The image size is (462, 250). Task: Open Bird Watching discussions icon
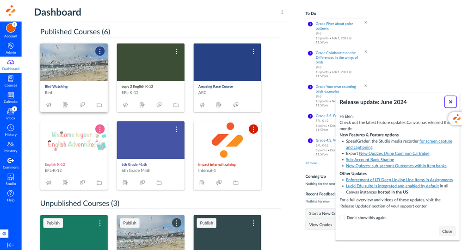(82, 105)
